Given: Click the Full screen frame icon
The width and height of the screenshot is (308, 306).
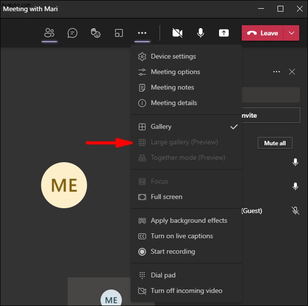Looking at the screenshot, I should [142, 197].
